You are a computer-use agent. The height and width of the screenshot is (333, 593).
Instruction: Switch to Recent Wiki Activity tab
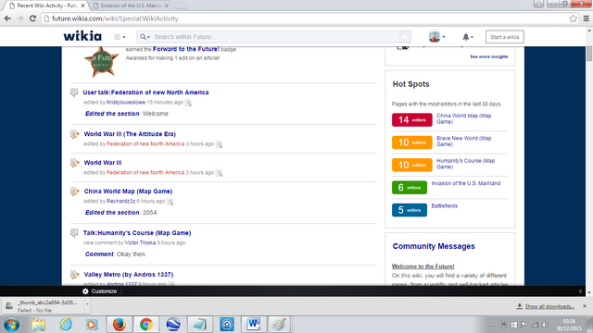point(47,6)
